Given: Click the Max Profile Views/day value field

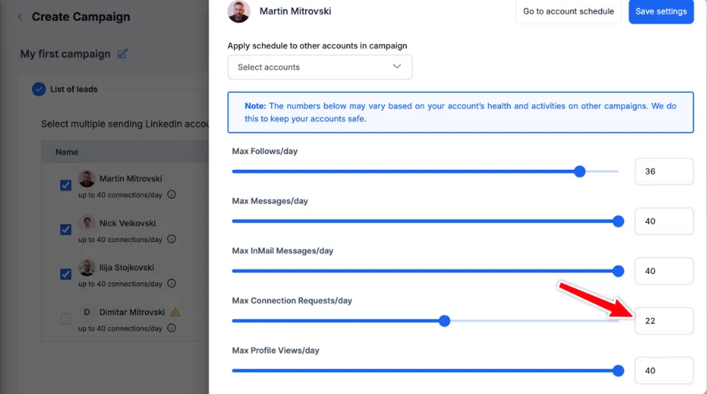Looking at the screenshot, I should coord(664,370).
